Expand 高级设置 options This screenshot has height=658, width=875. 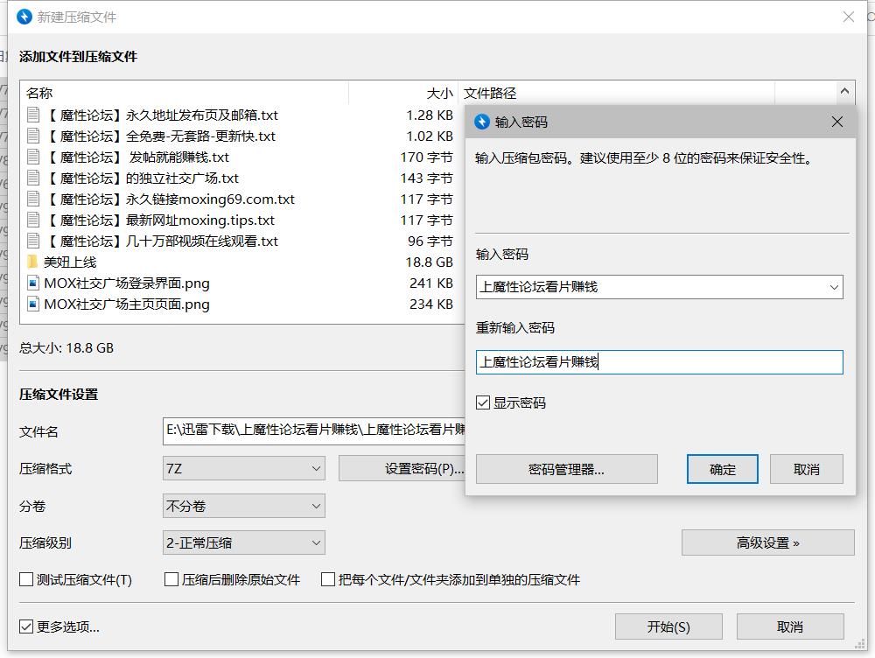coord(768,542)
